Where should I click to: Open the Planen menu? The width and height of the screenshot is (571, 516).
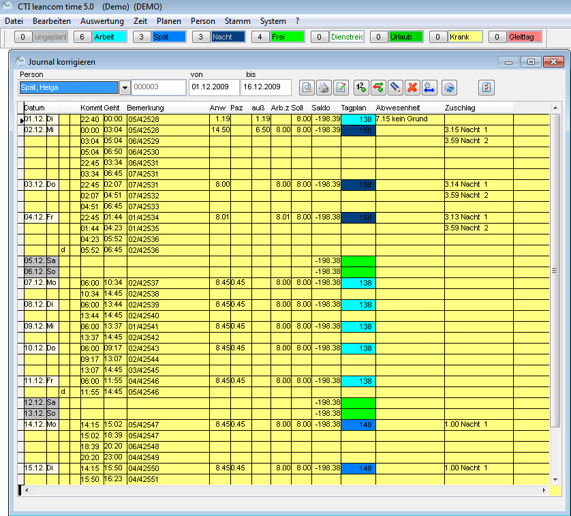coord(168,21)
